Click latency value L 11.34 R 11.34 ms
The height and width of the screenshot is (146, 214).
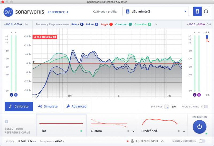pyautogui.click(x=26, y=141)
